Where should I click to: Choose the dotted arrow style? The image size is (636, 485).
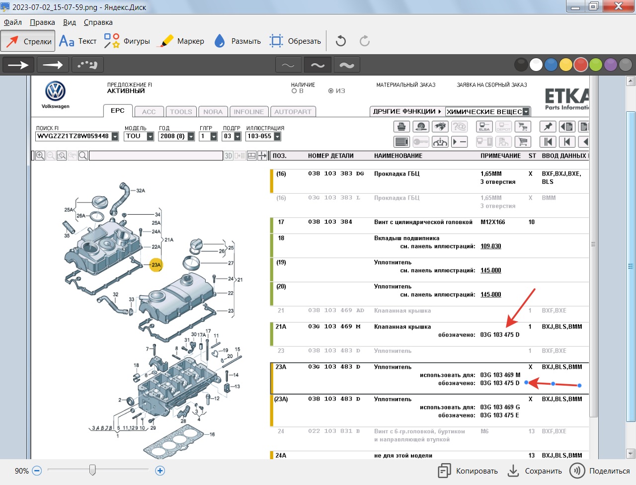click(87, 65)
